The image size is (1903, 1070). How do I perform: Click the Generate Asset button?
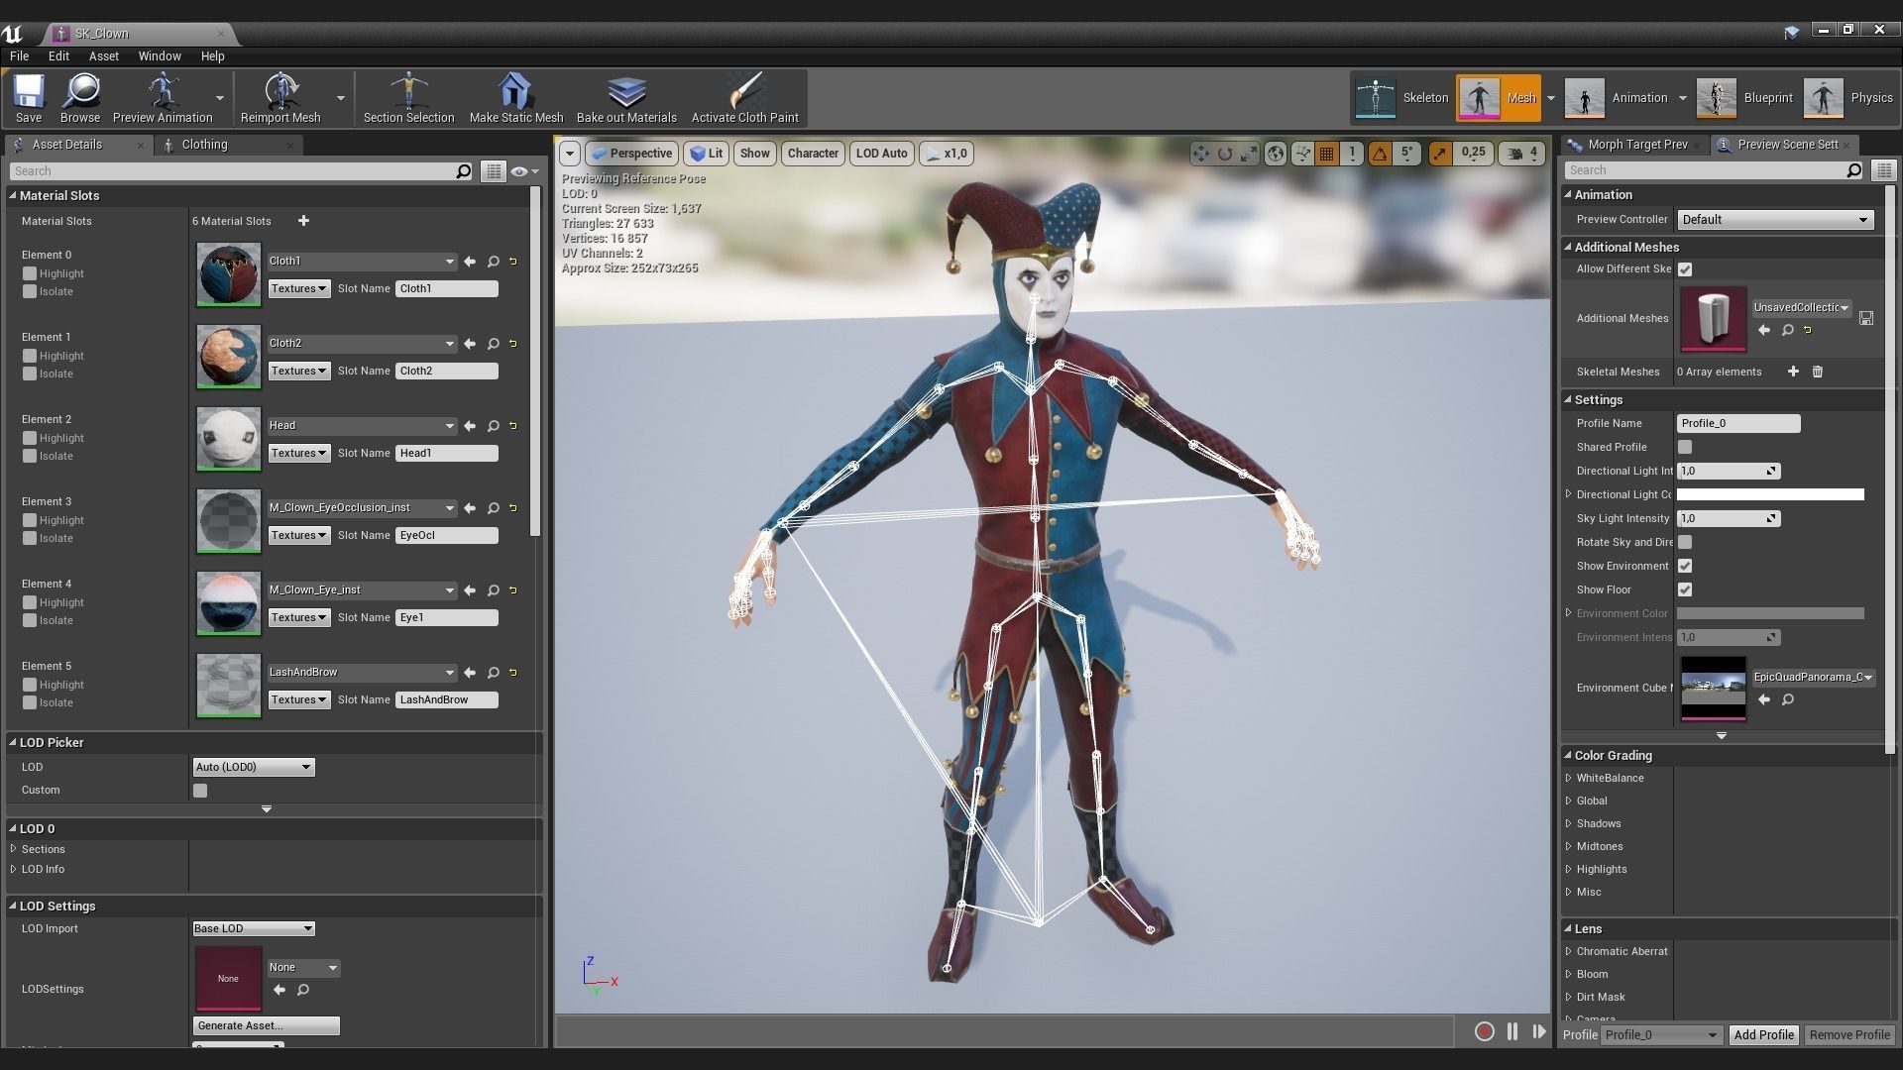[266, 1025]
